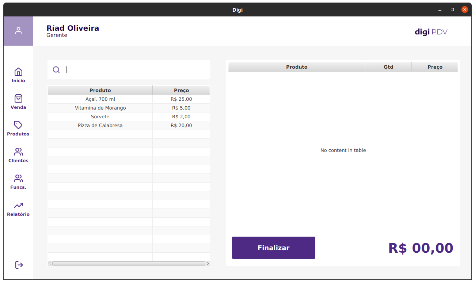Click the Ríad Oliveira user name

point(73,28)
